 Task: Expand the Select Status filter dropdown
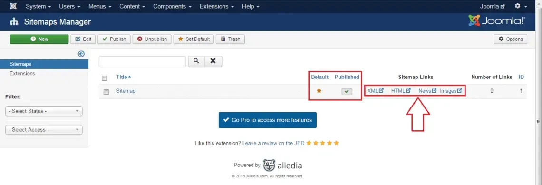click(x=44, y=111)
